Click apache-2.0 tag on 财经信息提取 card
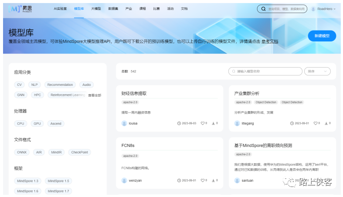 click(x=130, y=102)
